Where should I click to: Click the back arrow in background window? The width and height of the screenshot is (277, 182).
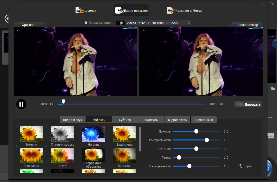pos(6,18)
